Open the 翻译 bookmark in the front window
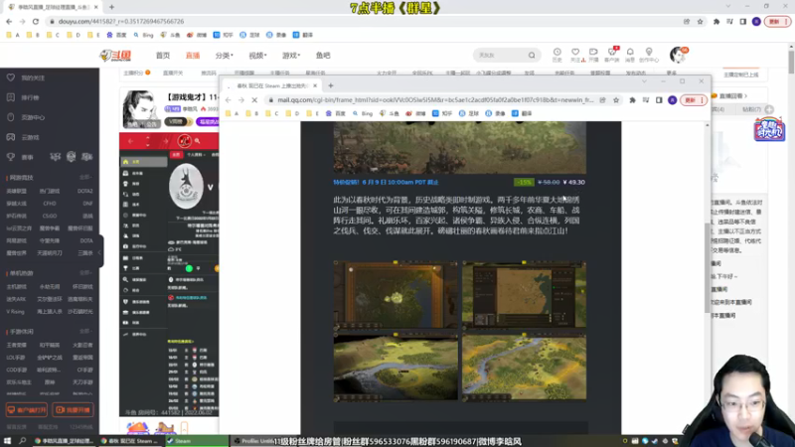This screenshot has height=447, width=795. tap(522, 113)
